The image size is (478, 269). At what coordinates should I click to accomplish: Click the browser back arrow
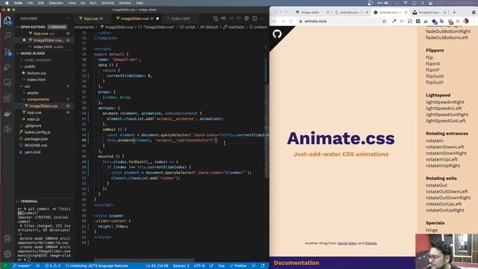point(275,22)
